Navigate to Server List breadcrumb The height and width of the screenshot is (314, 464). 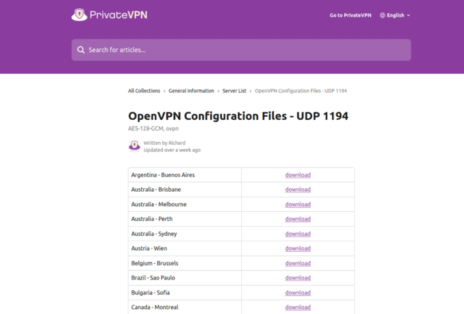pyautogui.click(x=234, y=91)
